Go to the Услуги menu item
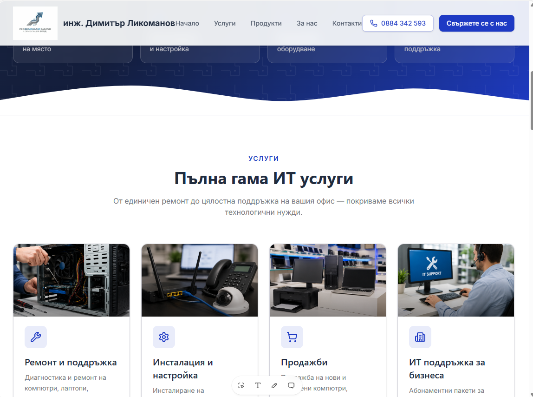Image resolution: width=533 pixels, height=397 pixels. tap(225, 23)
